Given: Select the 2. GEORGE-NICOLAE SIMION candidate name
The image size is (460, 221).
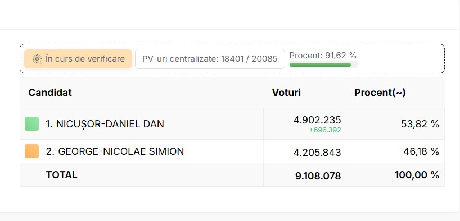Looking at the screenshot, I should coord(115,151).
